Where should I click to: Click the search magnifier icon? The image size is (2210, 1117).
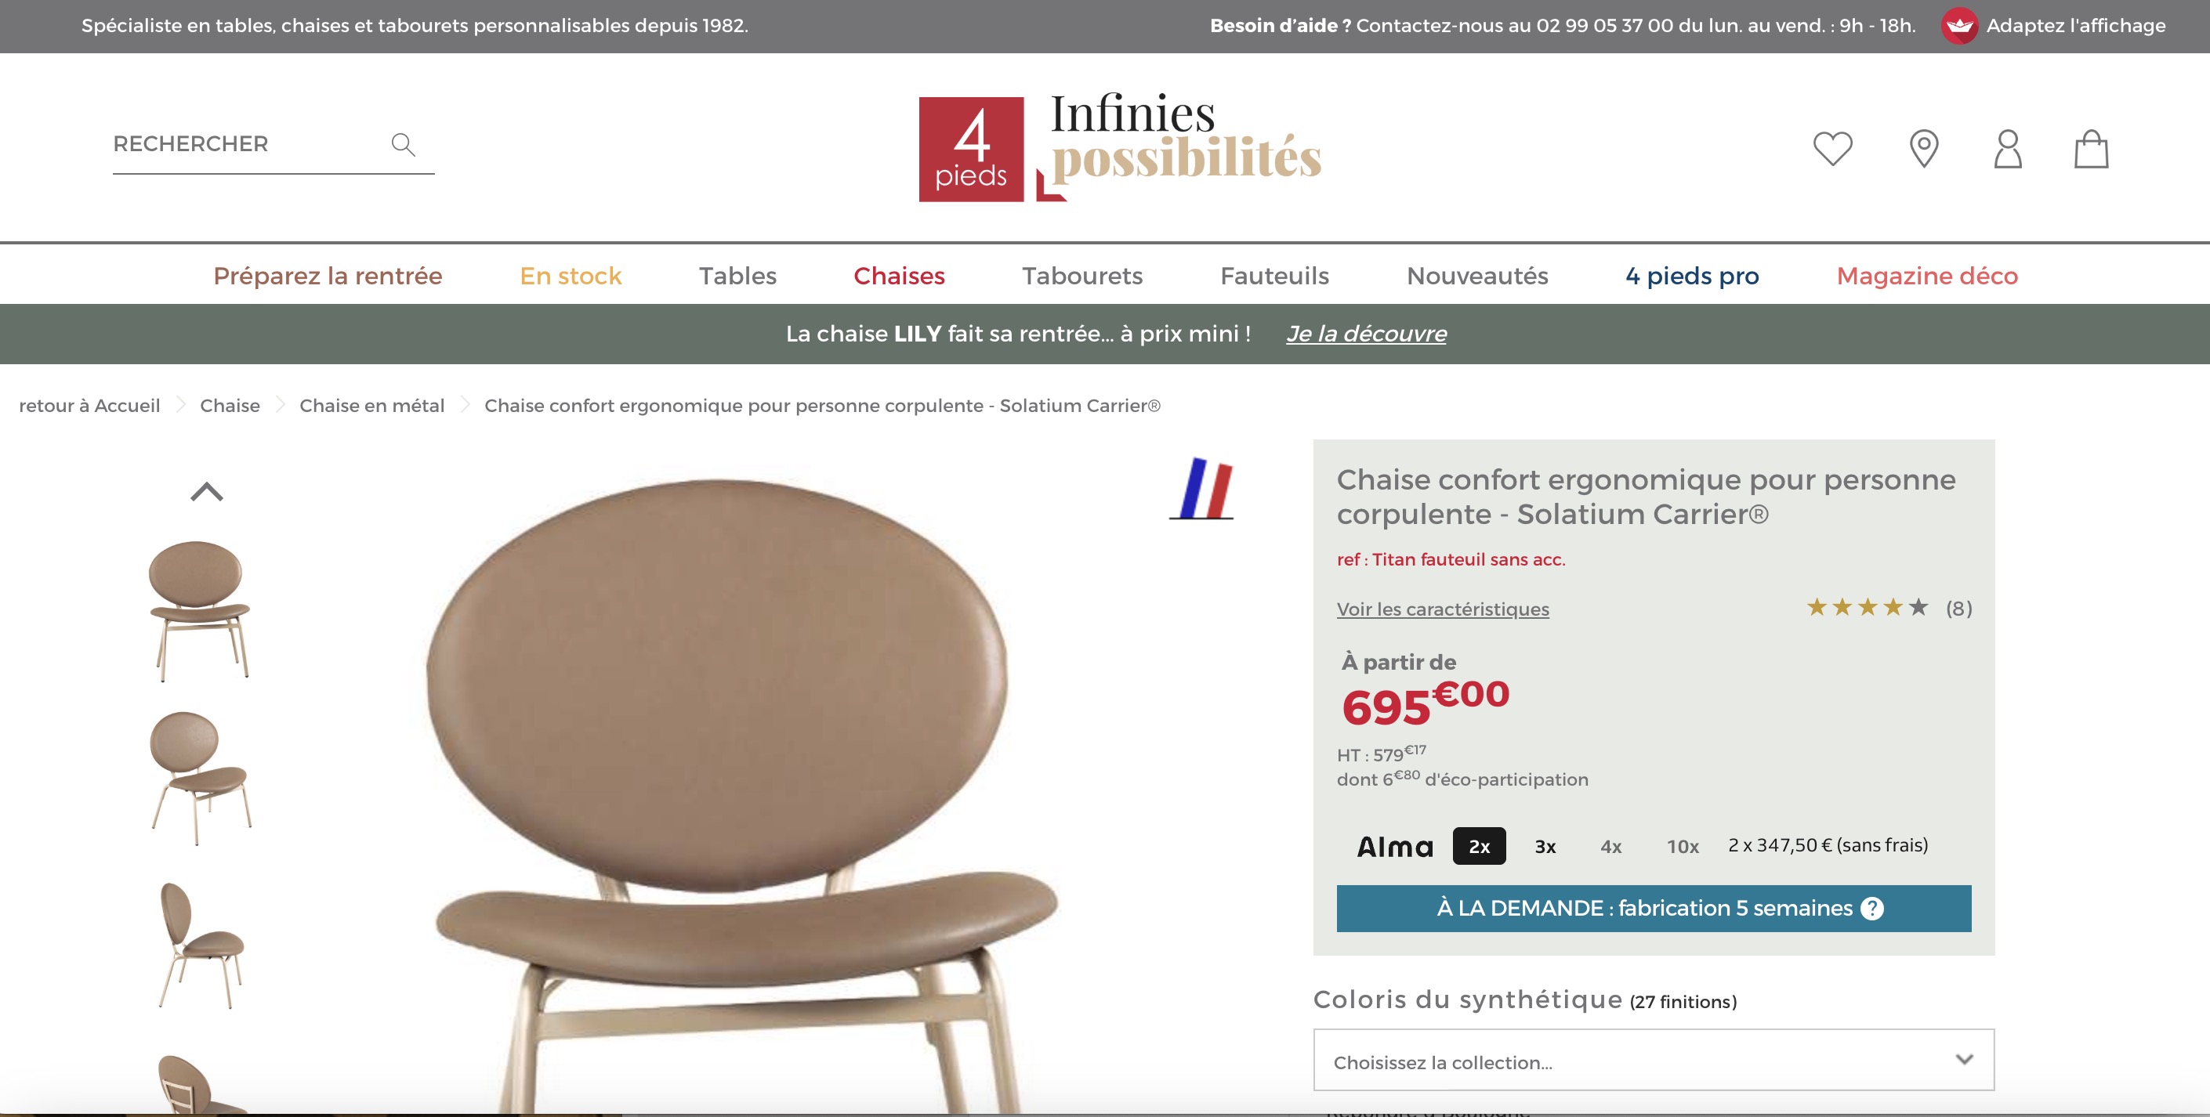tap(404, 144)
